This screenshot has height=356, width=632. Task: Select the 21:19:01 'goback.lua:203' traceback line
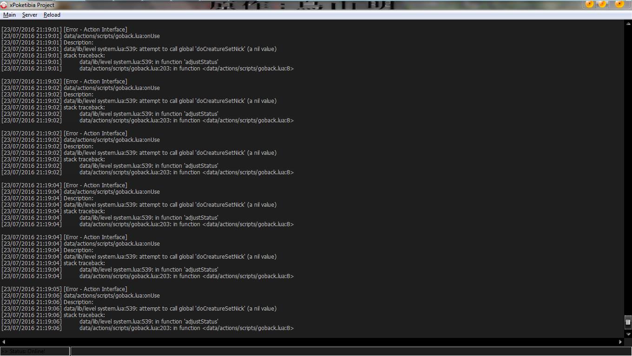pos(147,69)
